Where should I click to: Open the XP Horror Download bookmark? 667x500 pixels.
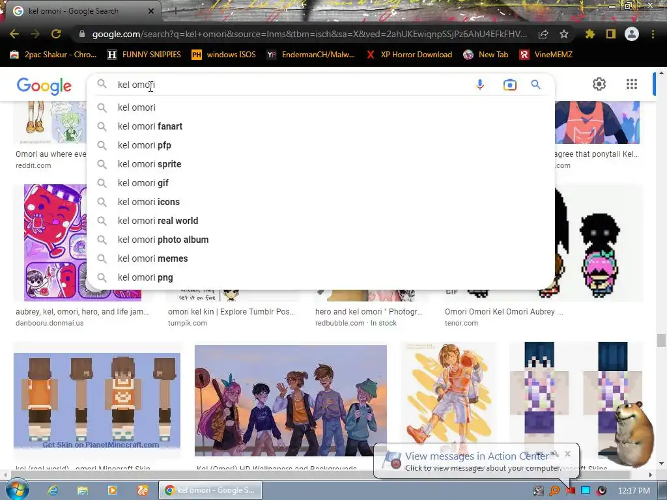pyautogui.click(x=409, y=55)
